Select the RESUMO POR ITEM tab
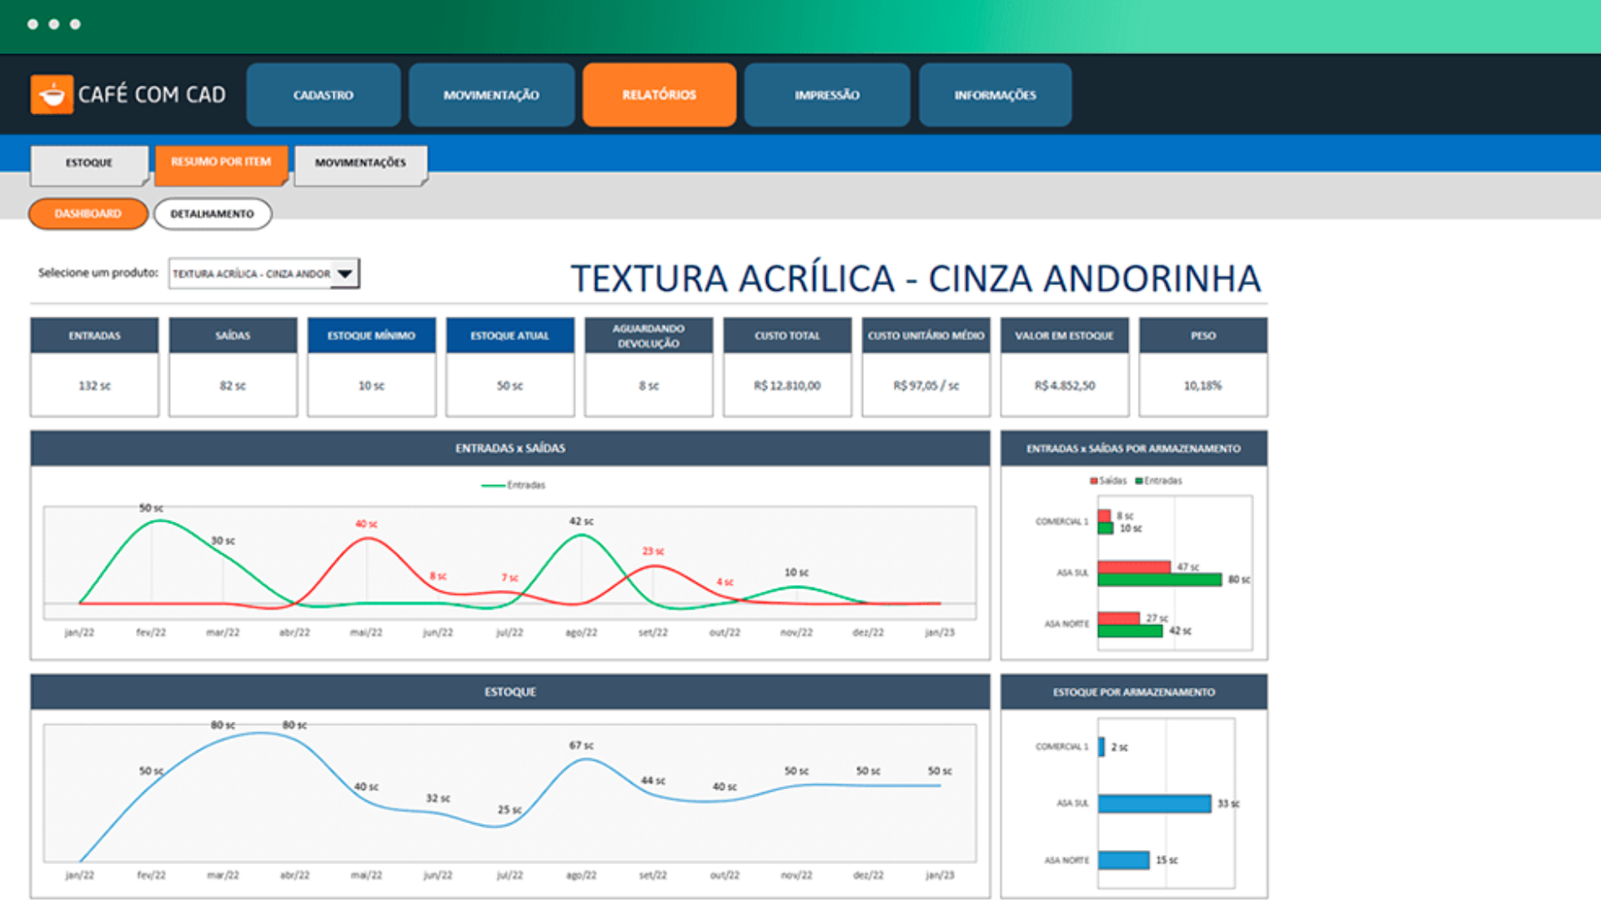 (x=221, y=163)
